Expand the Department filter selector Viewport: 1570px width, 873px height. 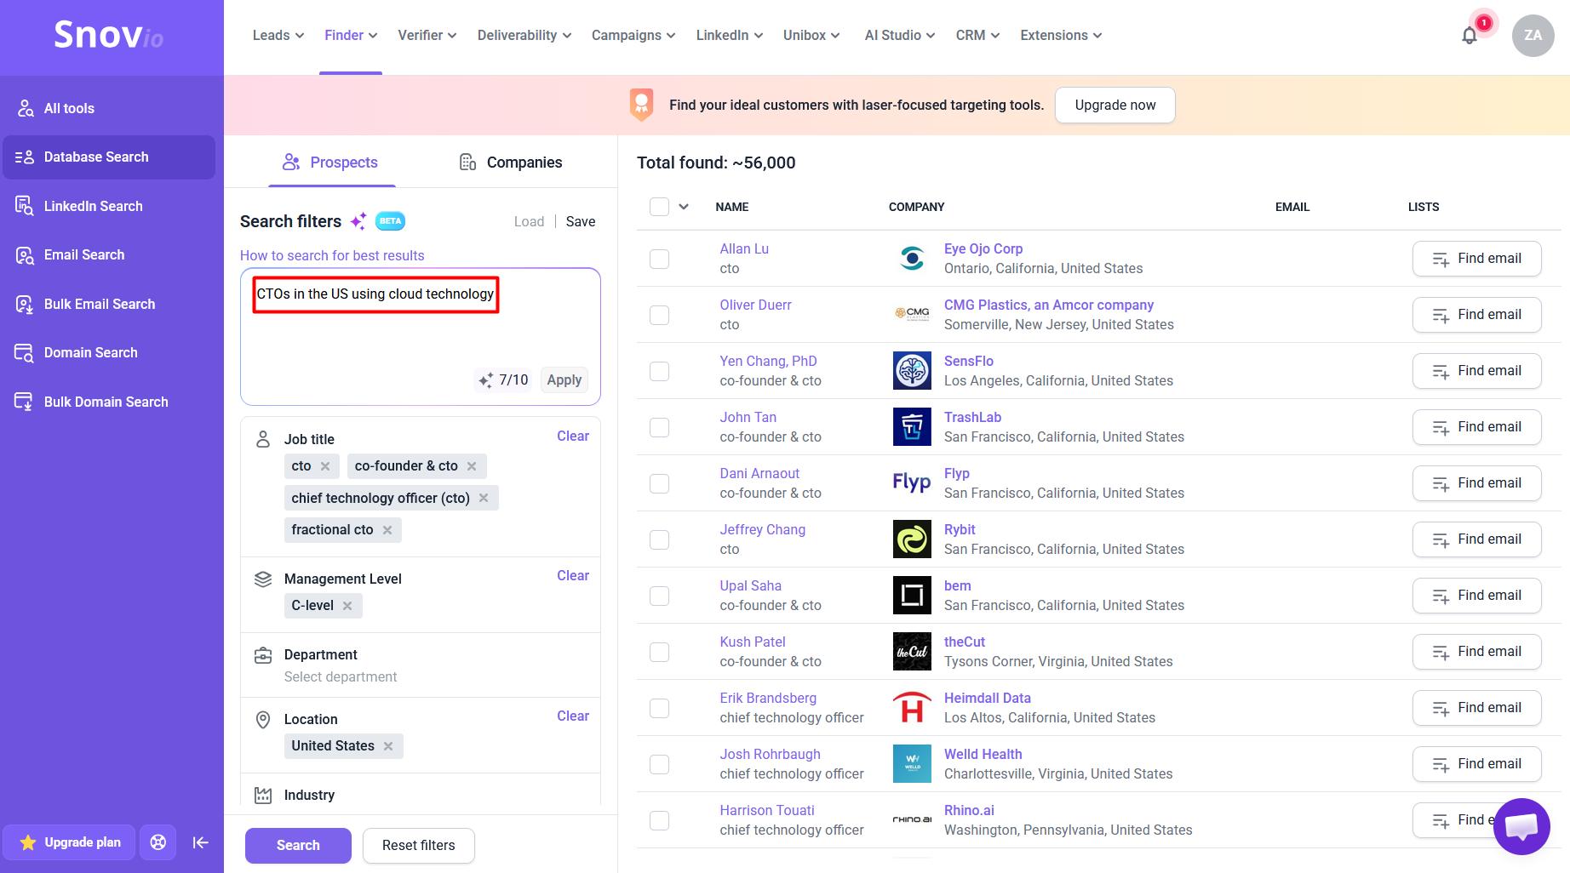(x=421, y=665)
